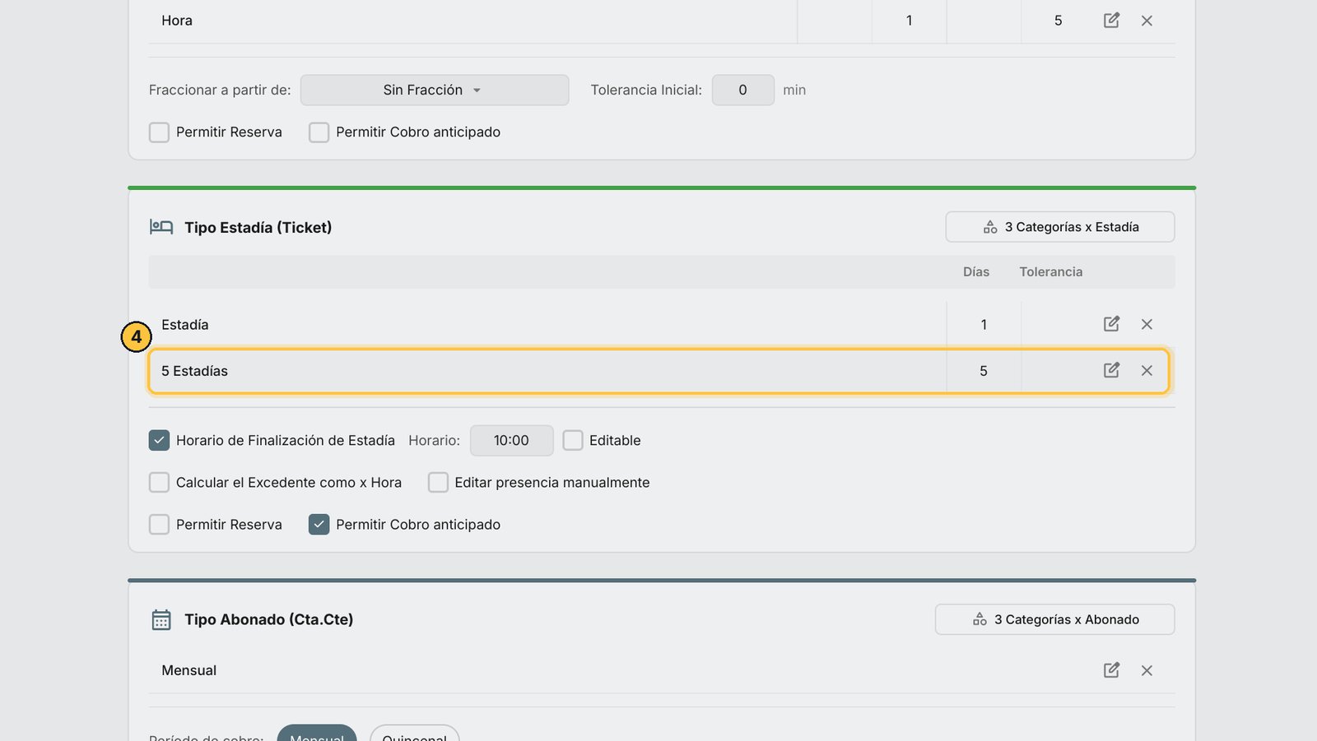Delete the 5 Estadías row
Image resolution: width=1317 pixels, height=741 pixels.
tap(1147, 371)
